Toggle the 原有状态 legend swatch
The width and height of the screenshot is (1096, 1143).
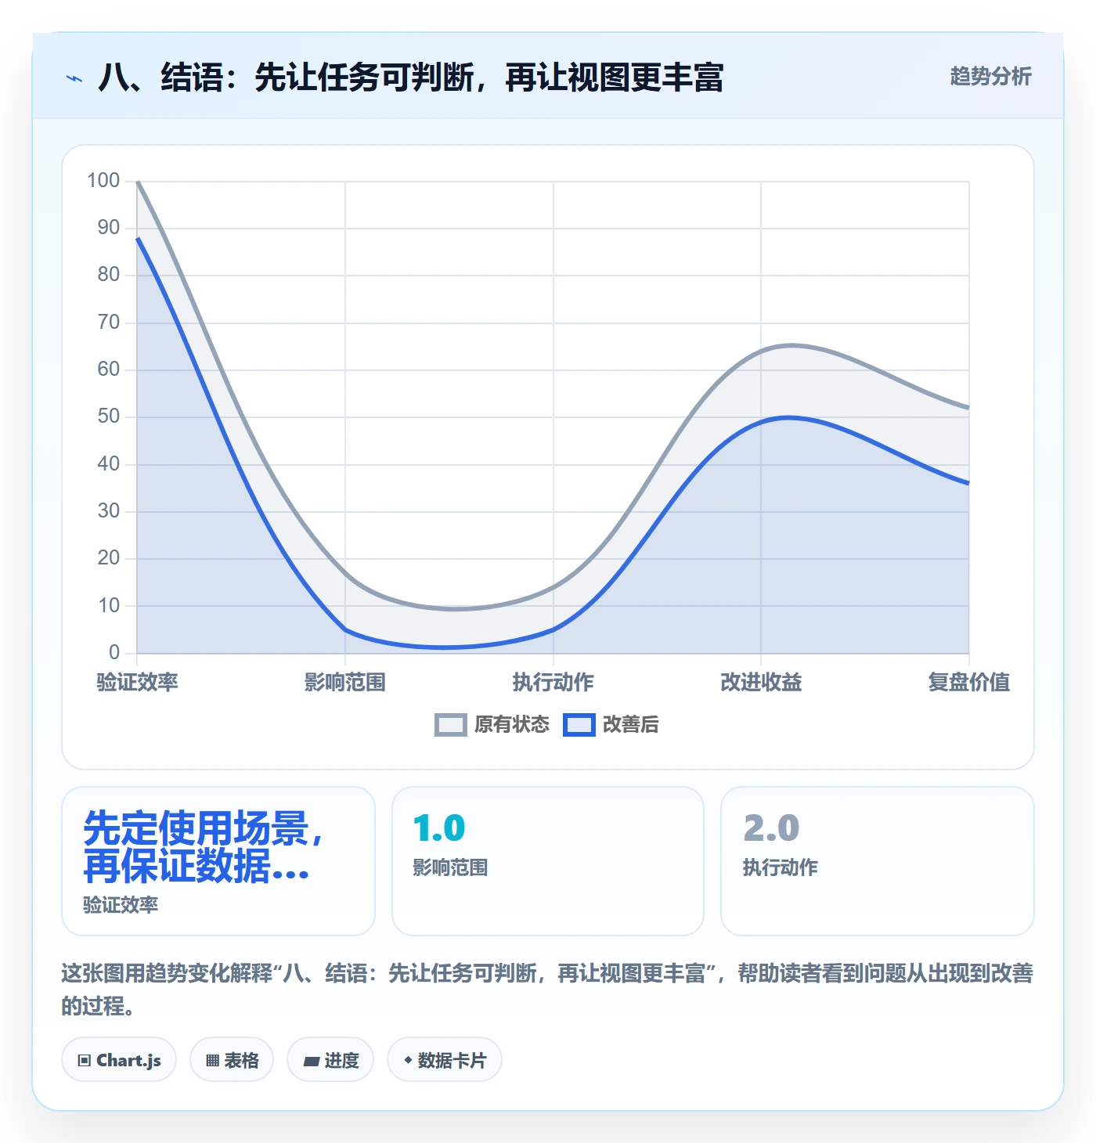pos(450,725)
